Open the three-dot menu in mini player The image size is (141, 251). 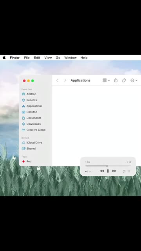pyautogui.click(x=91, y=171)
